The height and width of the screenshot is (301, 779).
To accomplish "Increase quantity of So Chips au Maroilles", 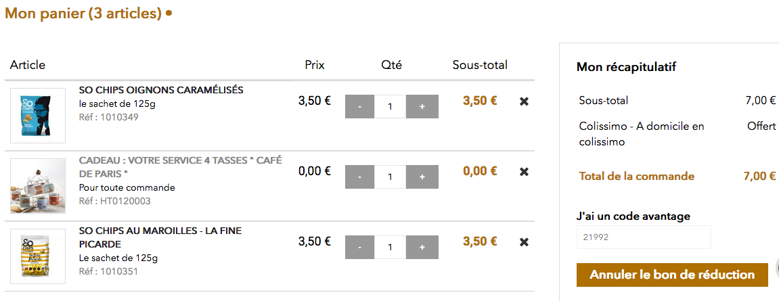I will [422, 248].
